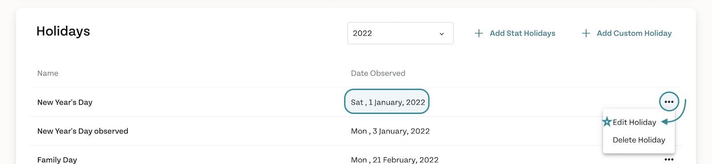712x164 pixels.
Task: Click the Date Observed column header
Action: pos(378,73)
